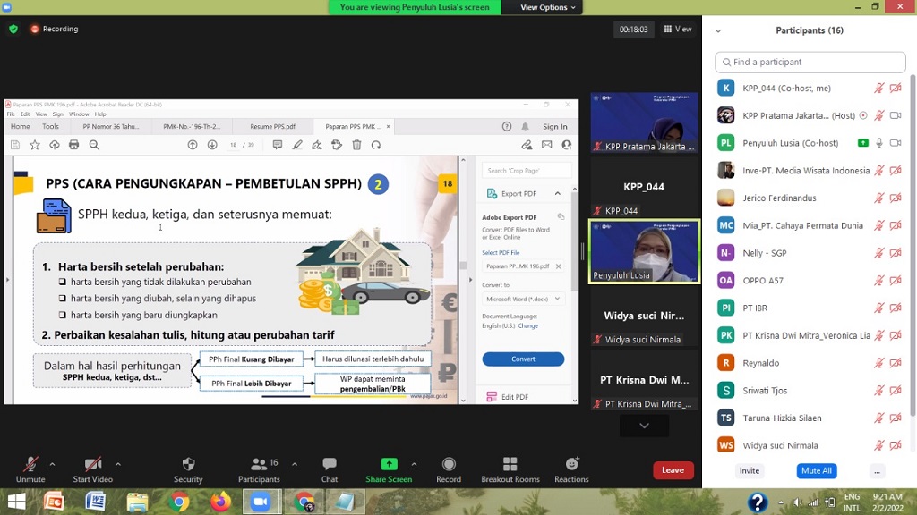Collapse the Participants panel chevron
This screenshot has width=917, height=515.
coord(718,30)
